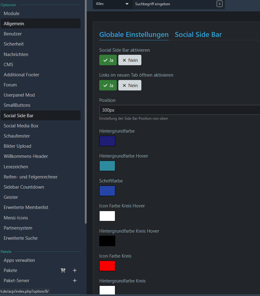260x296 pixels.
Task: Click the teal Hintergrundfarbe Hover swatch
Action: point(107,166)
